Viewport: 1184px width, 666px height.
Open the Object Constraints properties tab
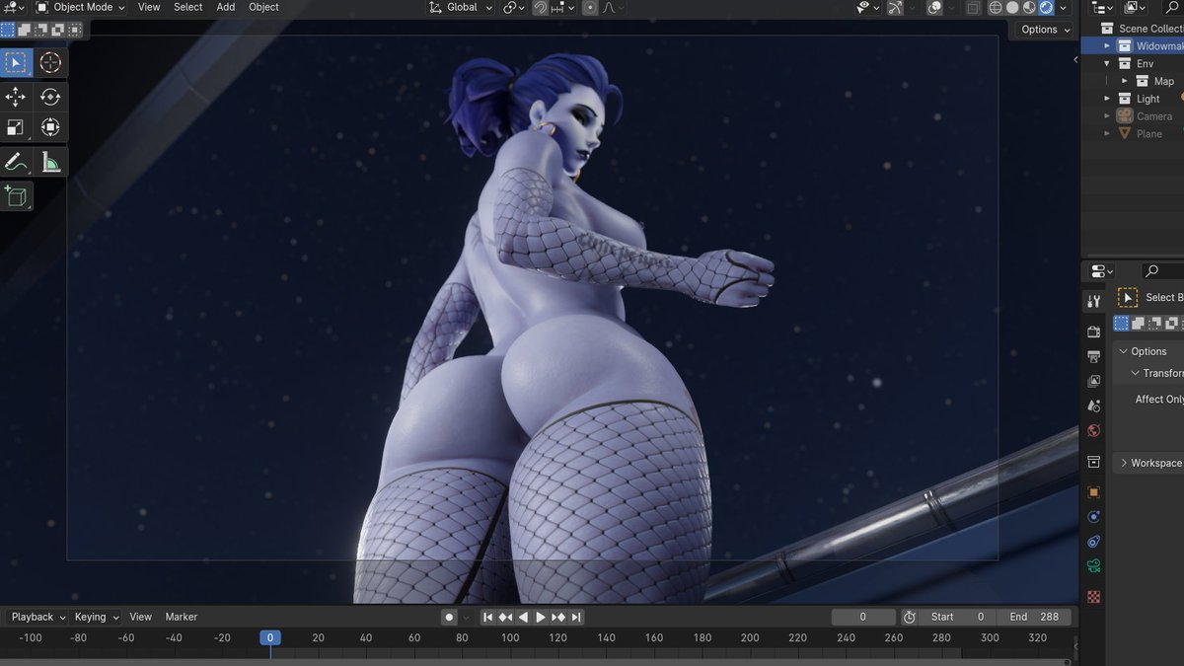(1093, 542)
